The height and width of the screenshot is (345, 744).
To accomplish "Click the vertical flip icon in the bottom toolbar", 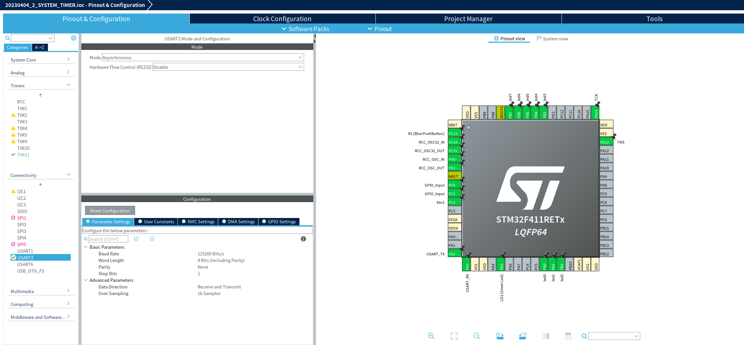I will (x=545, y=336).
